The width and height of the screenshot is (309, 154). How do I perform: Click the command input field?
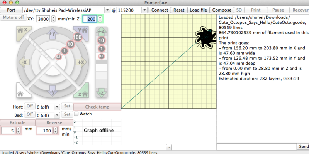pyautogui.click(x=256, y=147)
